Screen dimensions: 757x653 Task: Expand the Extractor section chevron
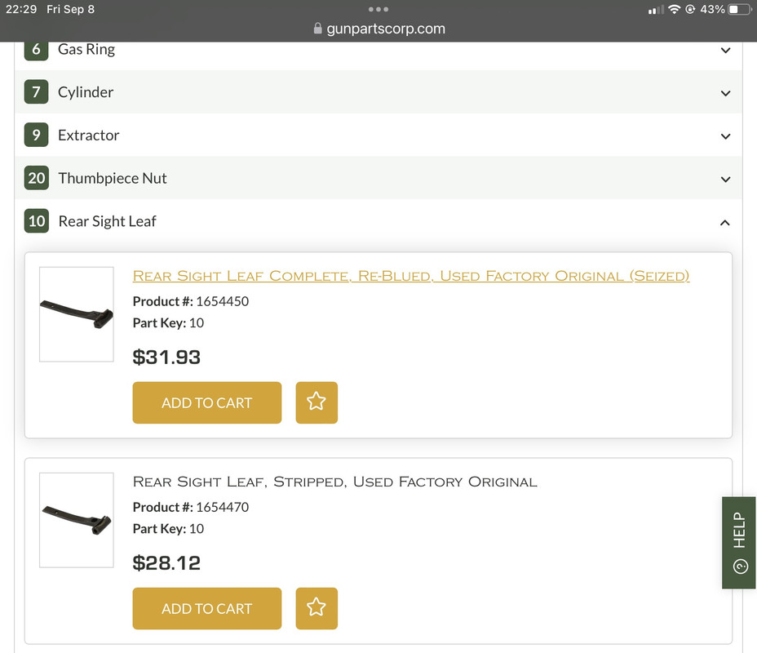725,136
